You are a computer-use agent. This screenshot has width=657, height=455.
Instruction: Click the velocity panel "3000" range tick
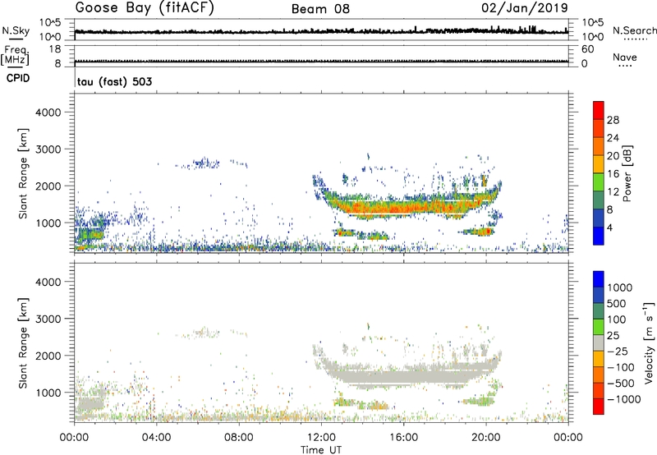[x=48, y=319]
